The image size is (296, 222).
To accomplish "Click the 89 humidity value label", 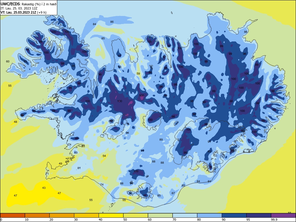I will [x=161, y=139].
